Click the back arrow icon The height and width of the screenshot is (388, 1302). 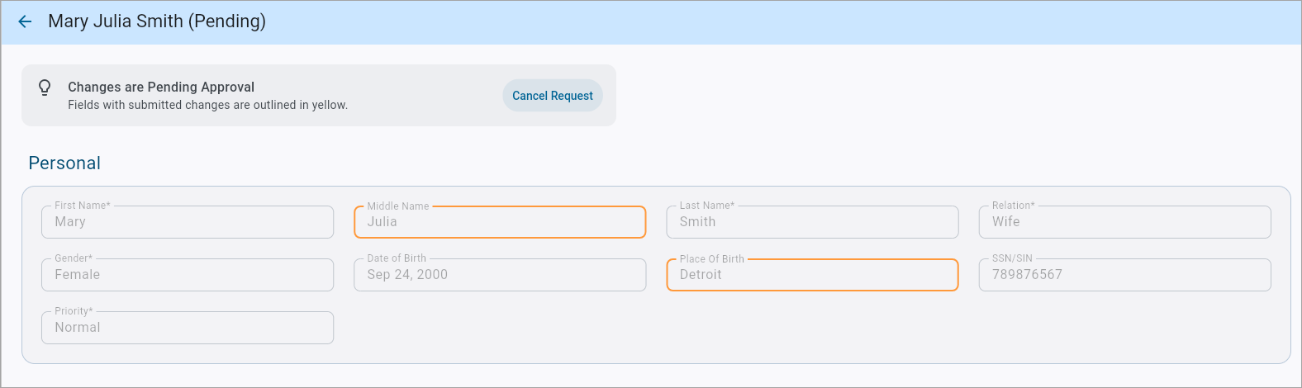click(25, 21)
